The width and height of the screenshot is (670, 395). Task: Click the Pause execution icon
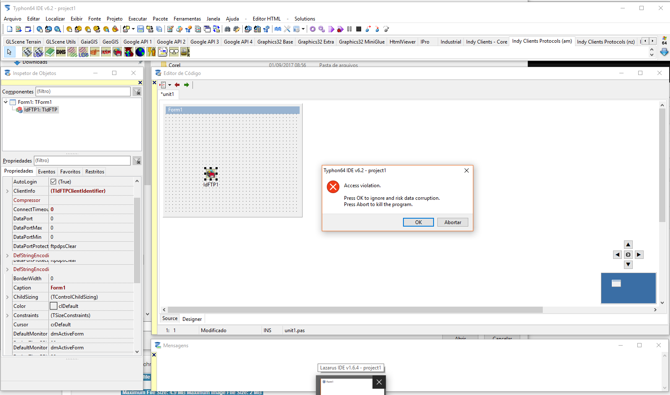tap(349, 29)
